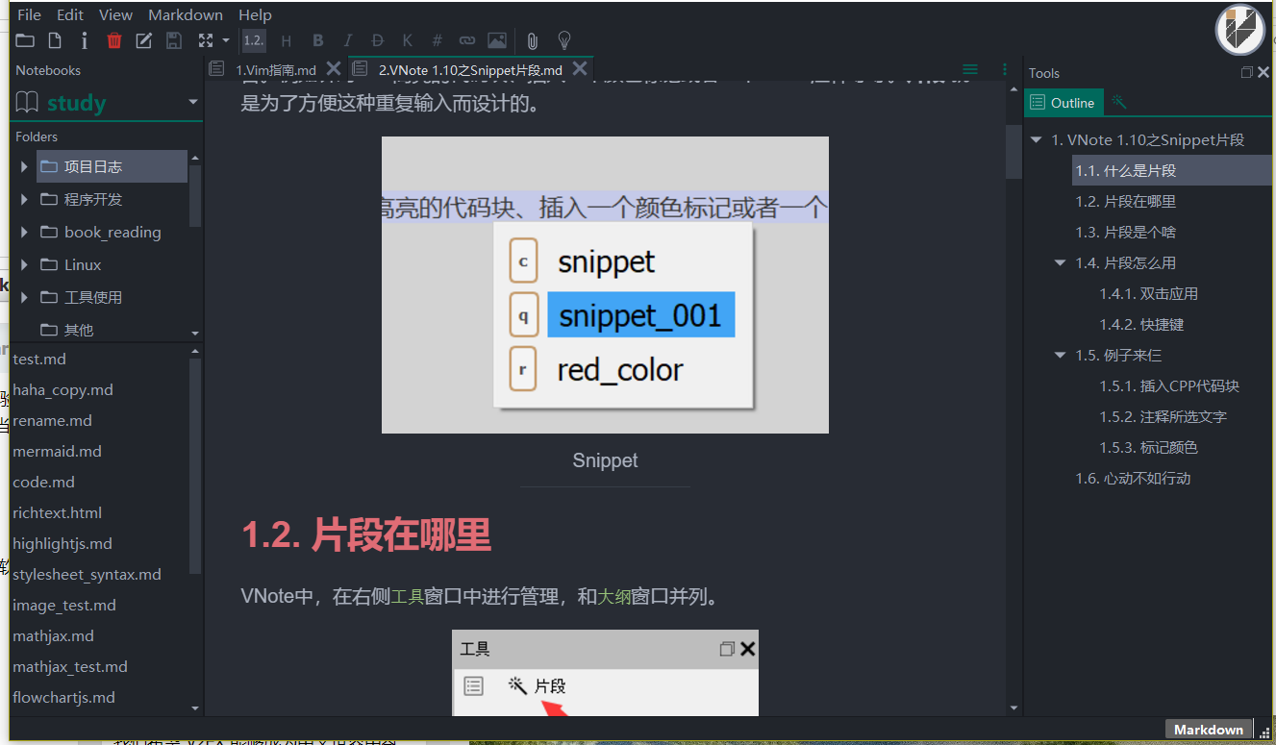The width and height of the screenshot is (1276, 745).
Task: Jump to 1.6. 心动不如行动 in outline
Action: point(1133,478)
